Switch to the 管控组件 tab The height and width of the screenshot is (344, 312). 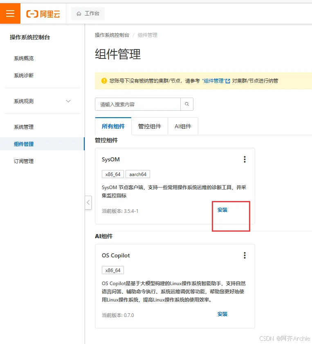pos(150,126)
